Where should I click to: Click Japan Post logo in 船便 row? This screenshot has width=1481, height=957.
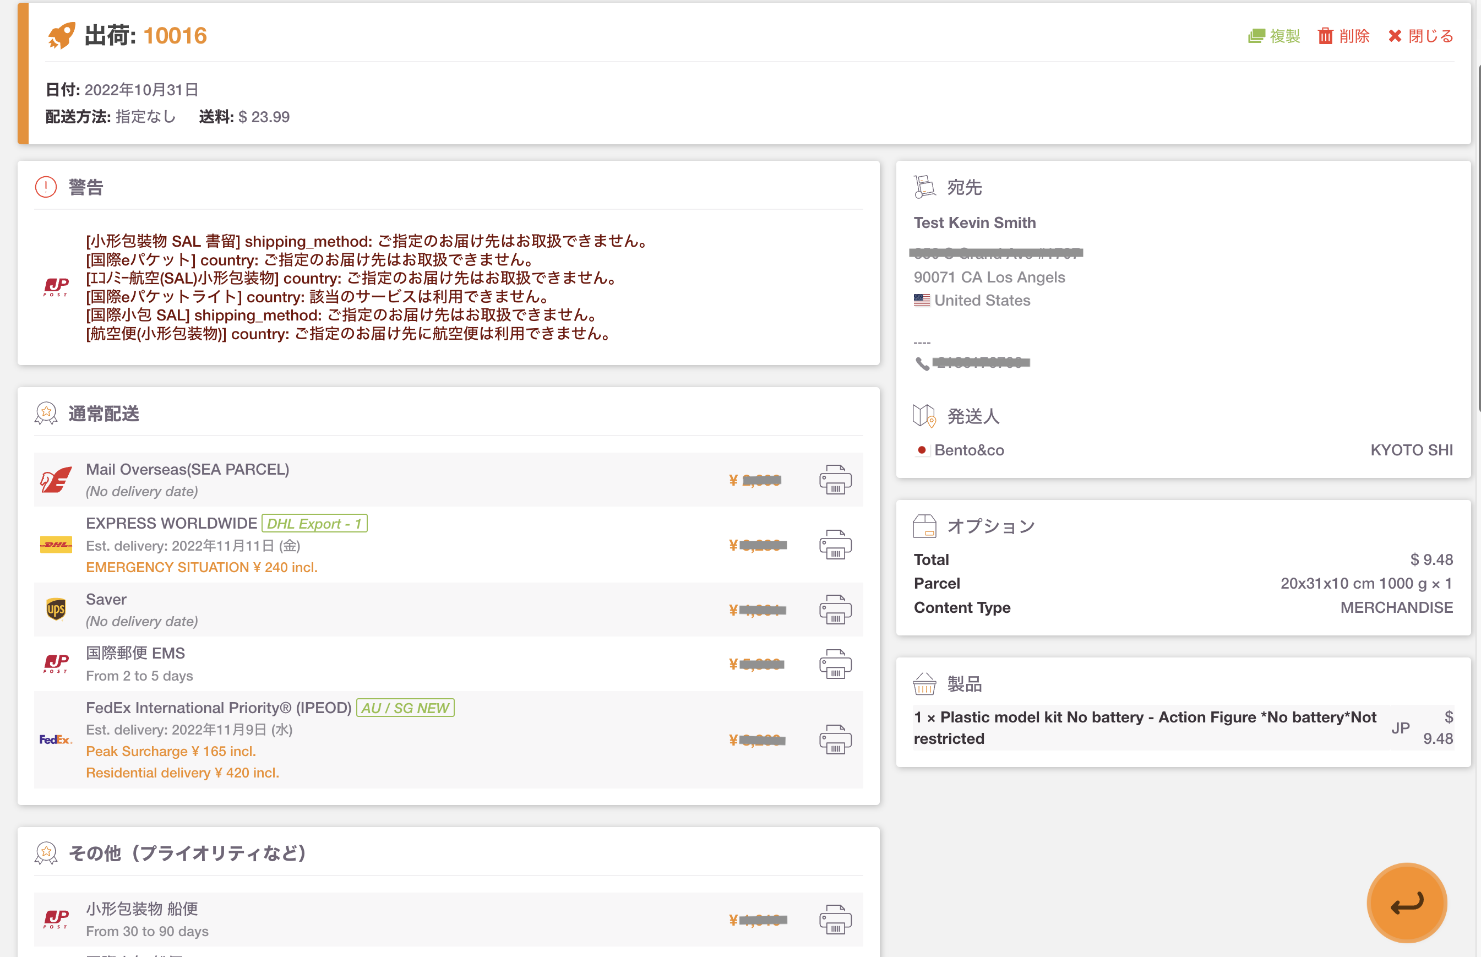[x=56, y=919]
